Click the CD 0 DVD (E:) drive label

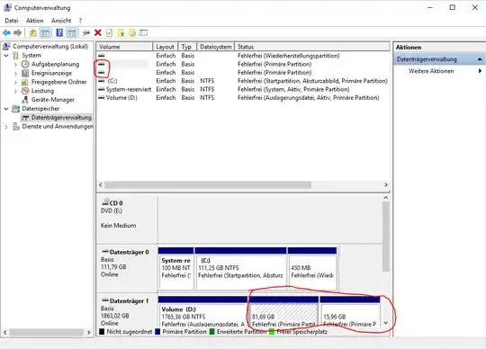coord(112,207)
